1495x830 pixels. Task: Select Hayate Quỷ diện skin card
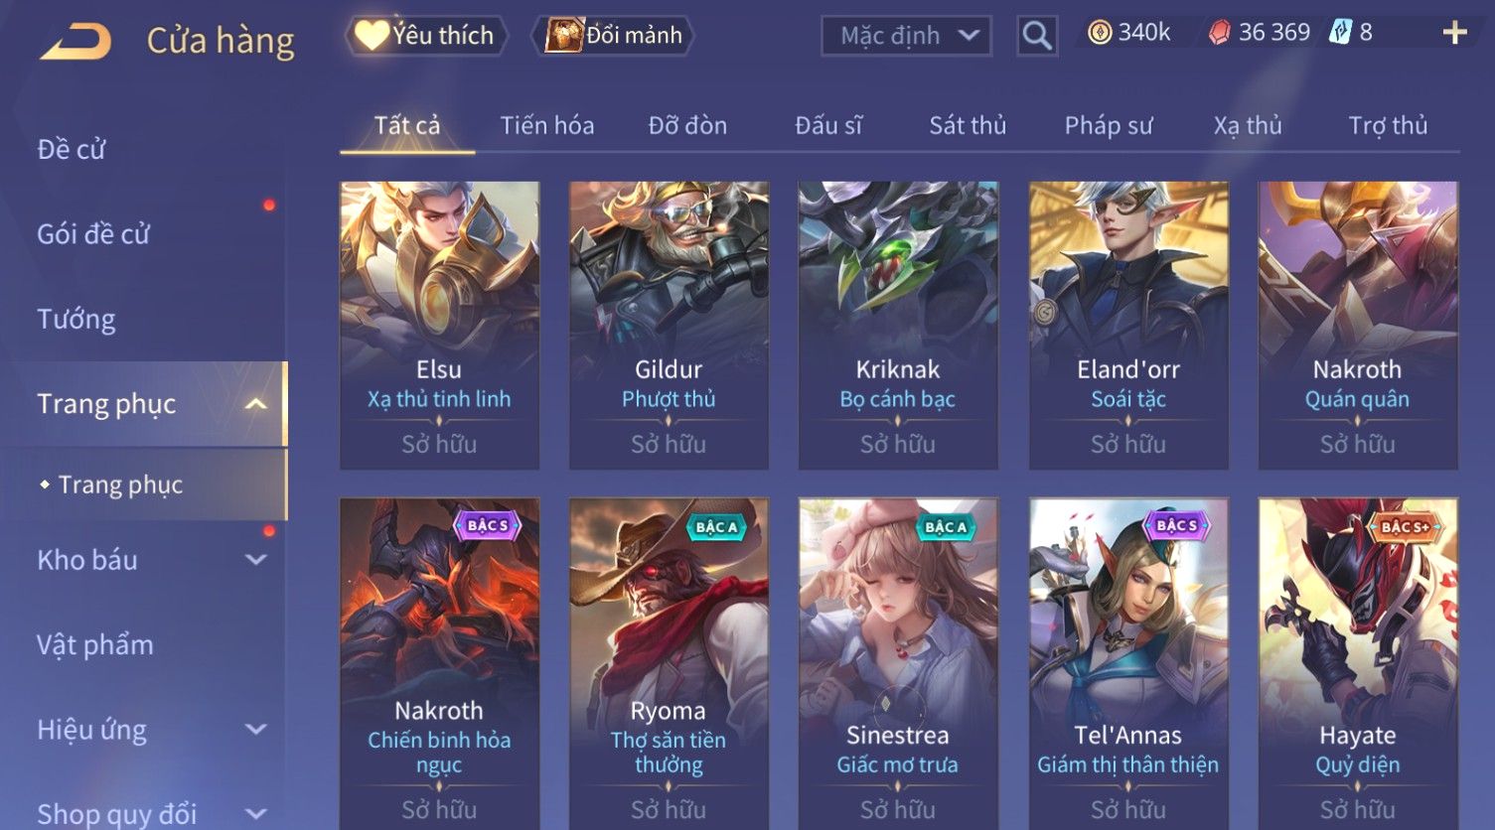1357,663
